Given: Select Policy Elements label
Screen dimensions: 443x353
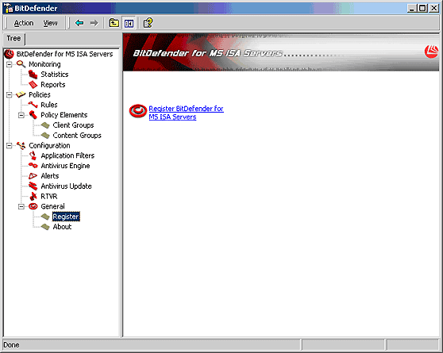Looking at the screenshot, I should coord(64,115).
